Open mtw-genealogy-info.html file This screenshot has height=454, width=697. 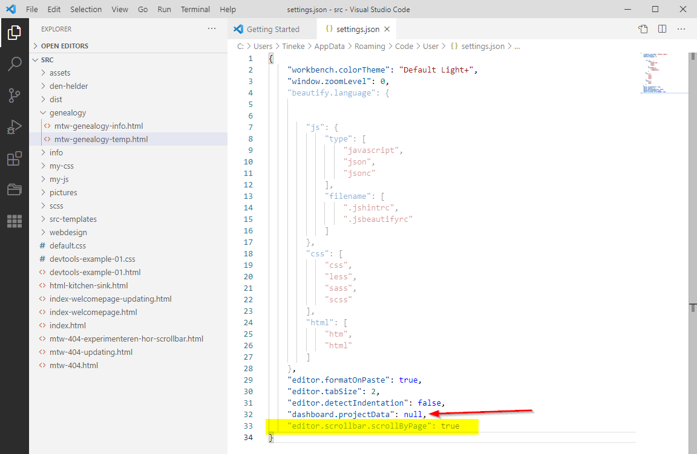[128, 126]
